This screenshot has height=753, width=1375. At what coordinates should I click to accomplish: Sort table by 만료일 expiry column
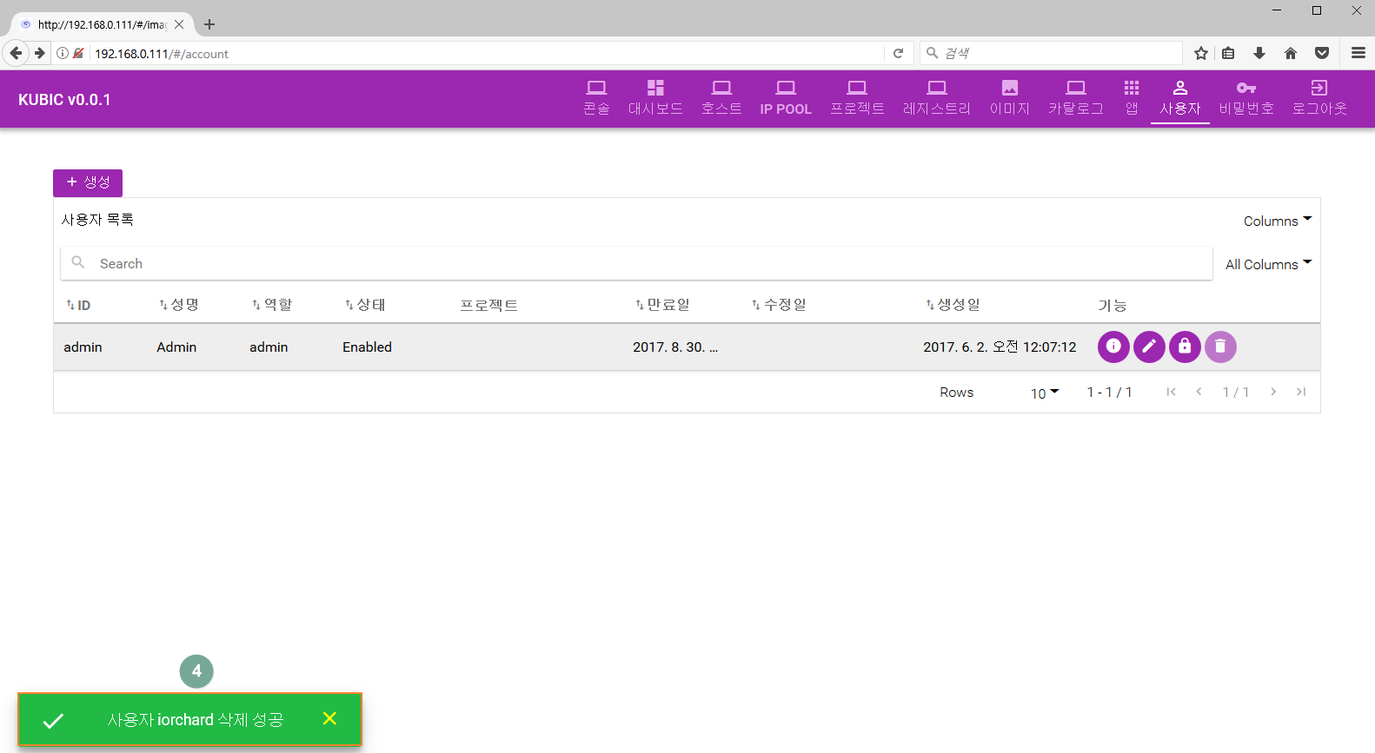point(662,305)
